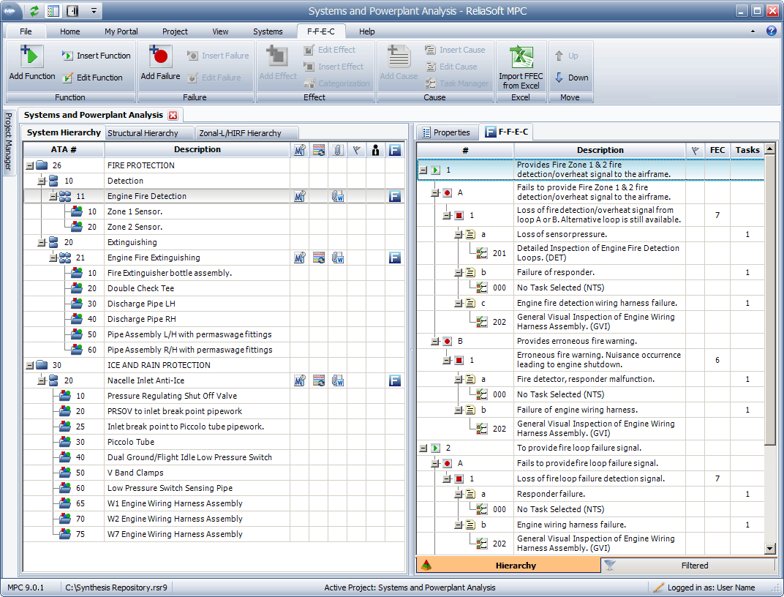Collapse the 11 Engine Fire Detection node
Screen dimensions: 784x597
point(53,197)
